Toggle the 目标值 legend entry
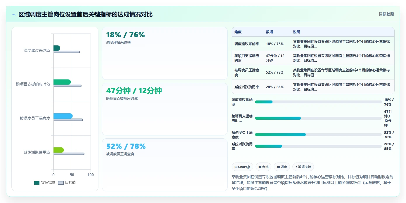The width and height of the screenshot is (406, 203). [x=67, y=183]
